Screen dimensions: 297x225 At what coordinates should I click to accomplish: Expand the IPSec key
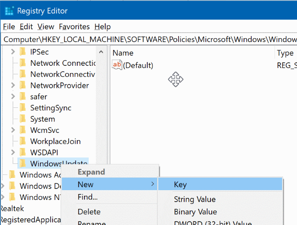click(13, 52)
